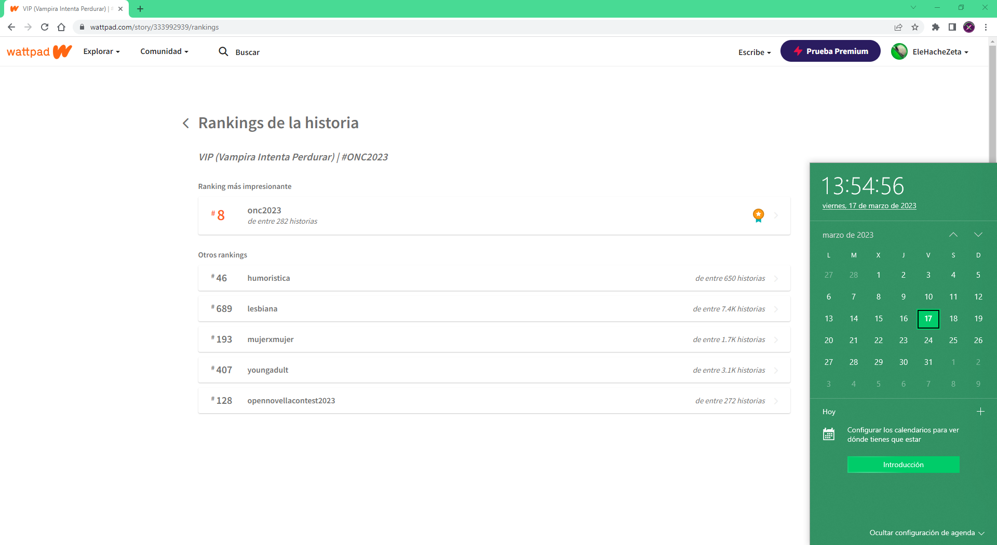This screenshot has width=997, height=545.
Task: Click the EleHacheZeta profile avatar
Action: click(899, 51)
